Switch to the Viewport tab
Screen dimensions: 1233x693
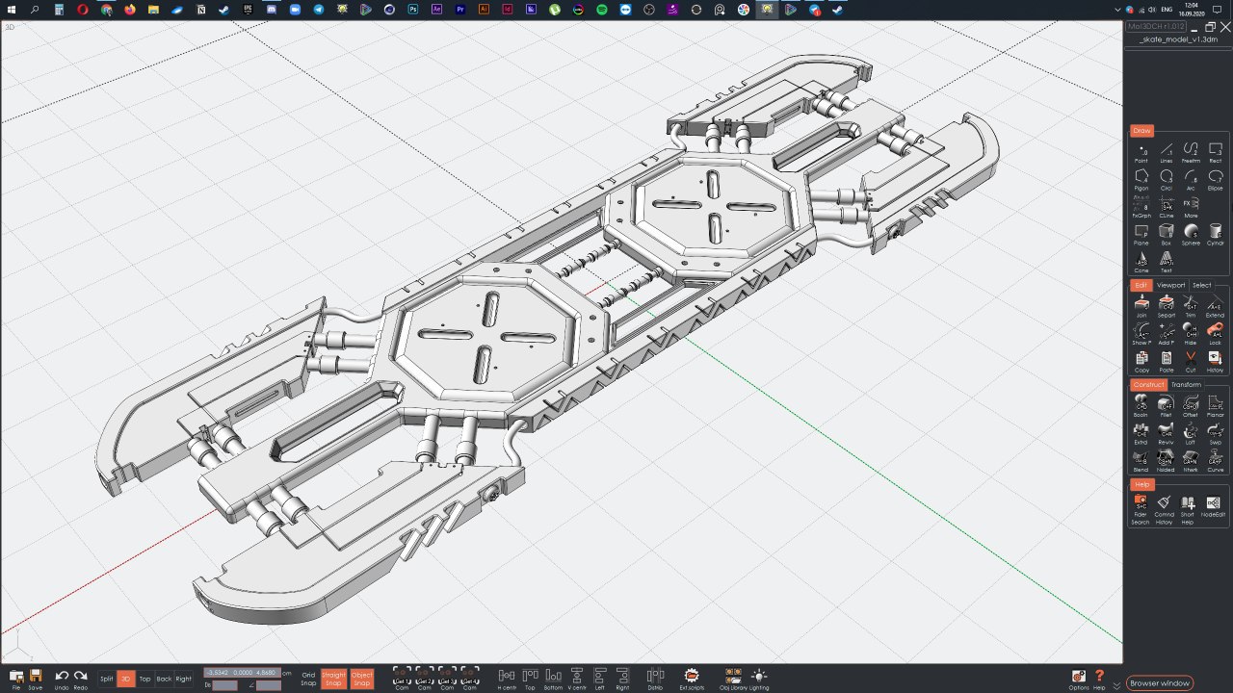(x=1171, y=285)
